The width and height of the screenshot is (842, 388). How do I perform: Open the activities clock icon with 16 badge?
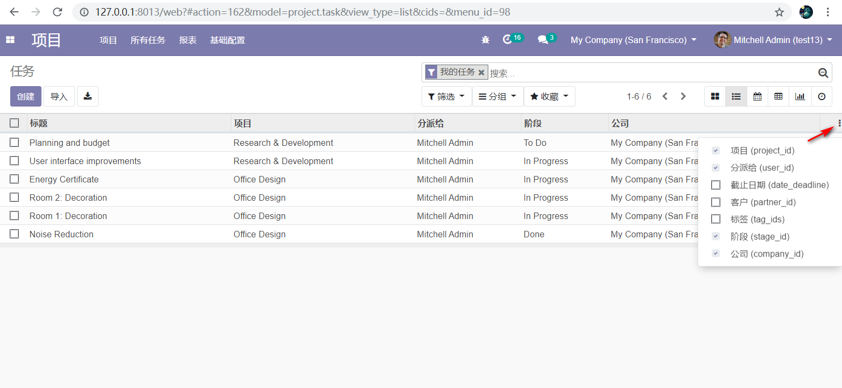(508, 40)
